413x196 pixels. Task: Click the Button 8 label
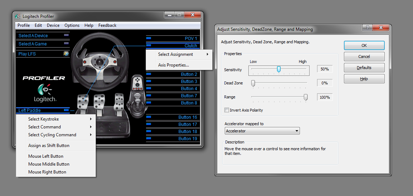(189, 103)
